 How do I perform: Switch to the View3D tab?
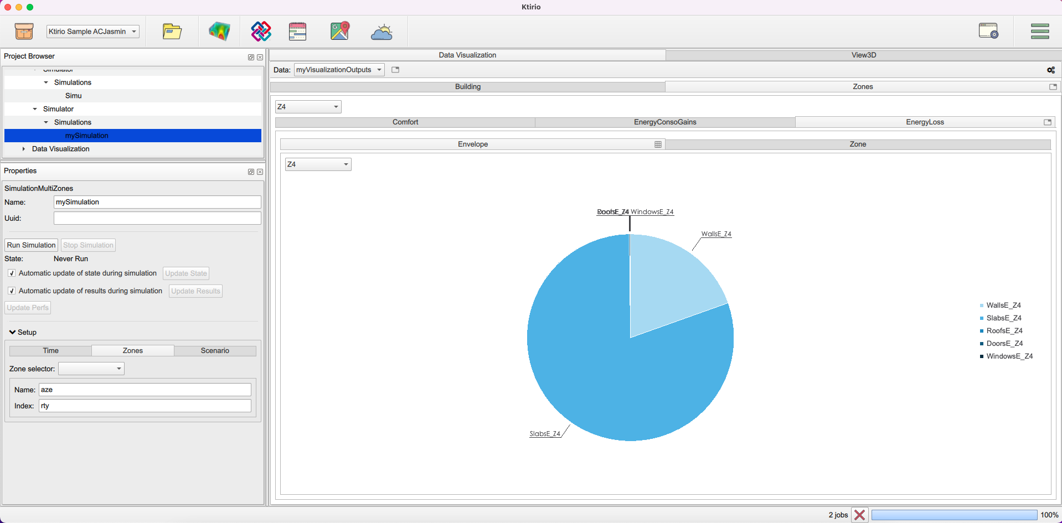863,55
